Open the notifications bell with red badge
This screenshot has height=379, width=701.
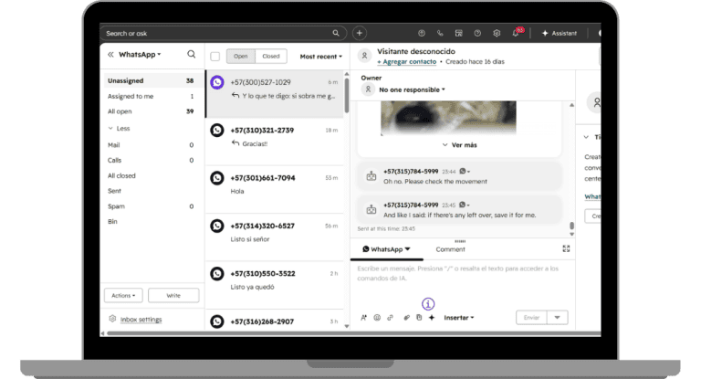point(517,32)
